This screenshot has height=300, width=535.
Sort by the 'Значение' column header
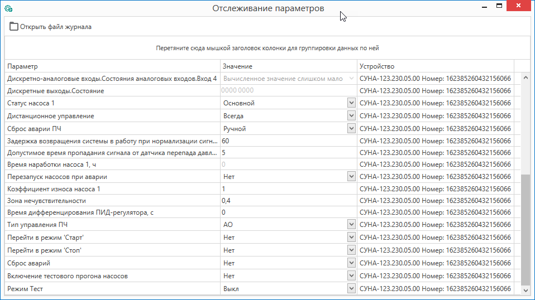click(x=289, y=66)
